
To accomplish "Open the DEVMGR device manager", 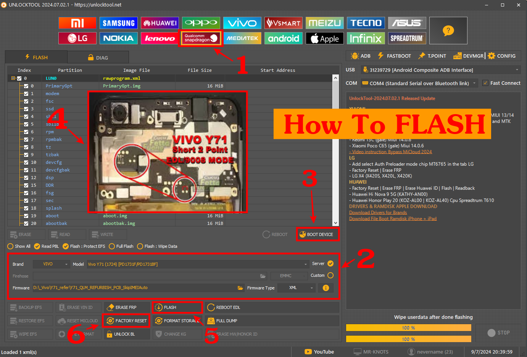I will [x=468, y=56].
